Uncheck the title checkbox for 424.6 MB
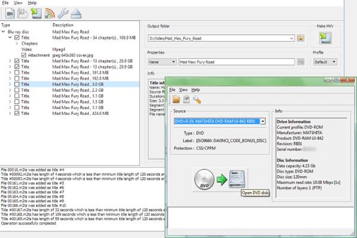The image size is (357, 238). [17, 113]
